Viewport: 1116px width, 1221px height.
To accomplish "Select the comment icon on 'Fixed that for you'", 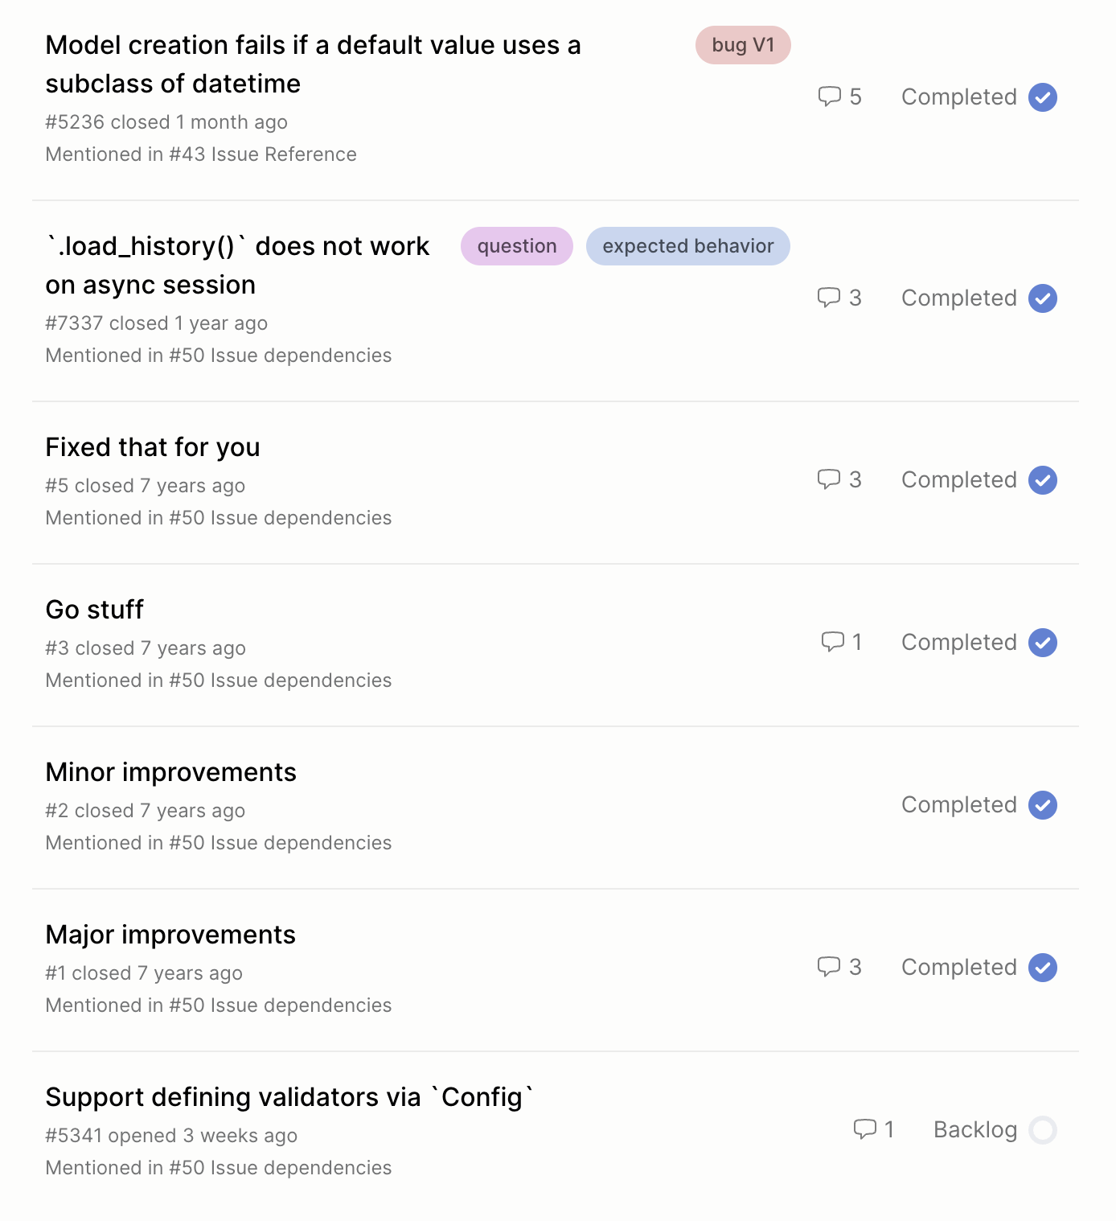I will coord(830,479).
